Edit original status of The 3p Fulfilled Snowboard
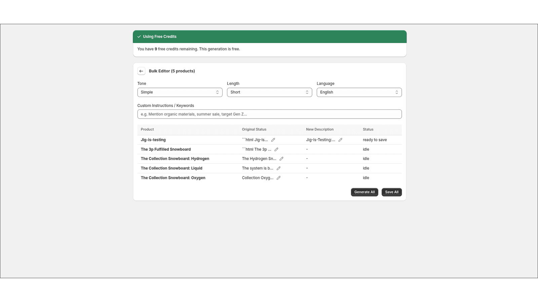This screenshot has height=302, width=538. (x=276, y=149)
